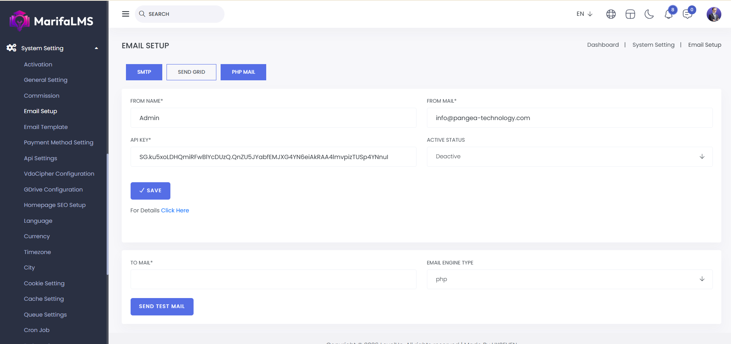The width and height of the screenshot is (731, 344).
Task: Toggle dark mode moon icon
Action: click(x=649, y=14)
